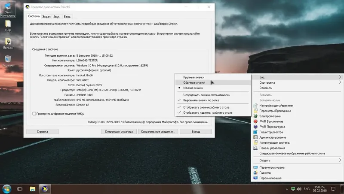Open the Ярлыки desktop icon
Viewport: 344px width, 194px height.
(x=8, y=43)
